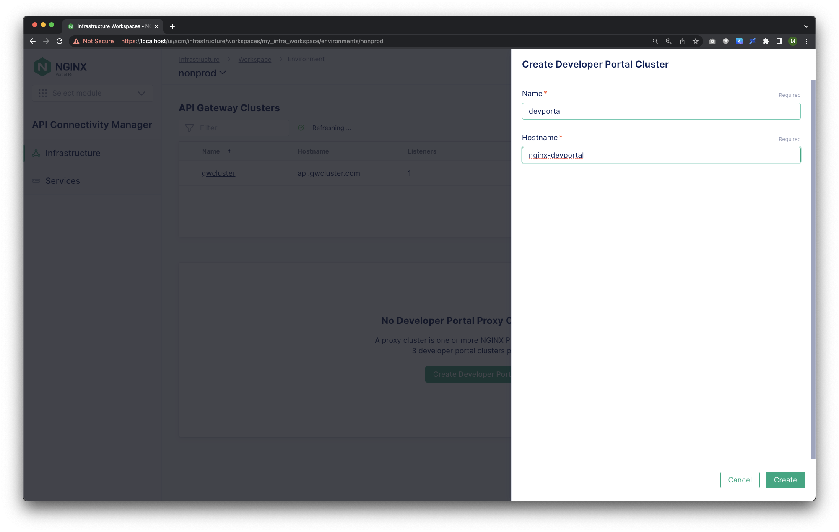Open Chrome three-dot menu
The image size is (839, 532).
click(806, 41)
